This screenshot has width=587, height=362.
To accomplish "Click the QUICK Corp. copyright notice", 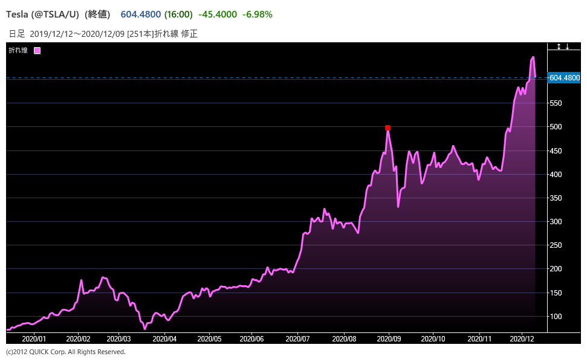I will (66, 352).
